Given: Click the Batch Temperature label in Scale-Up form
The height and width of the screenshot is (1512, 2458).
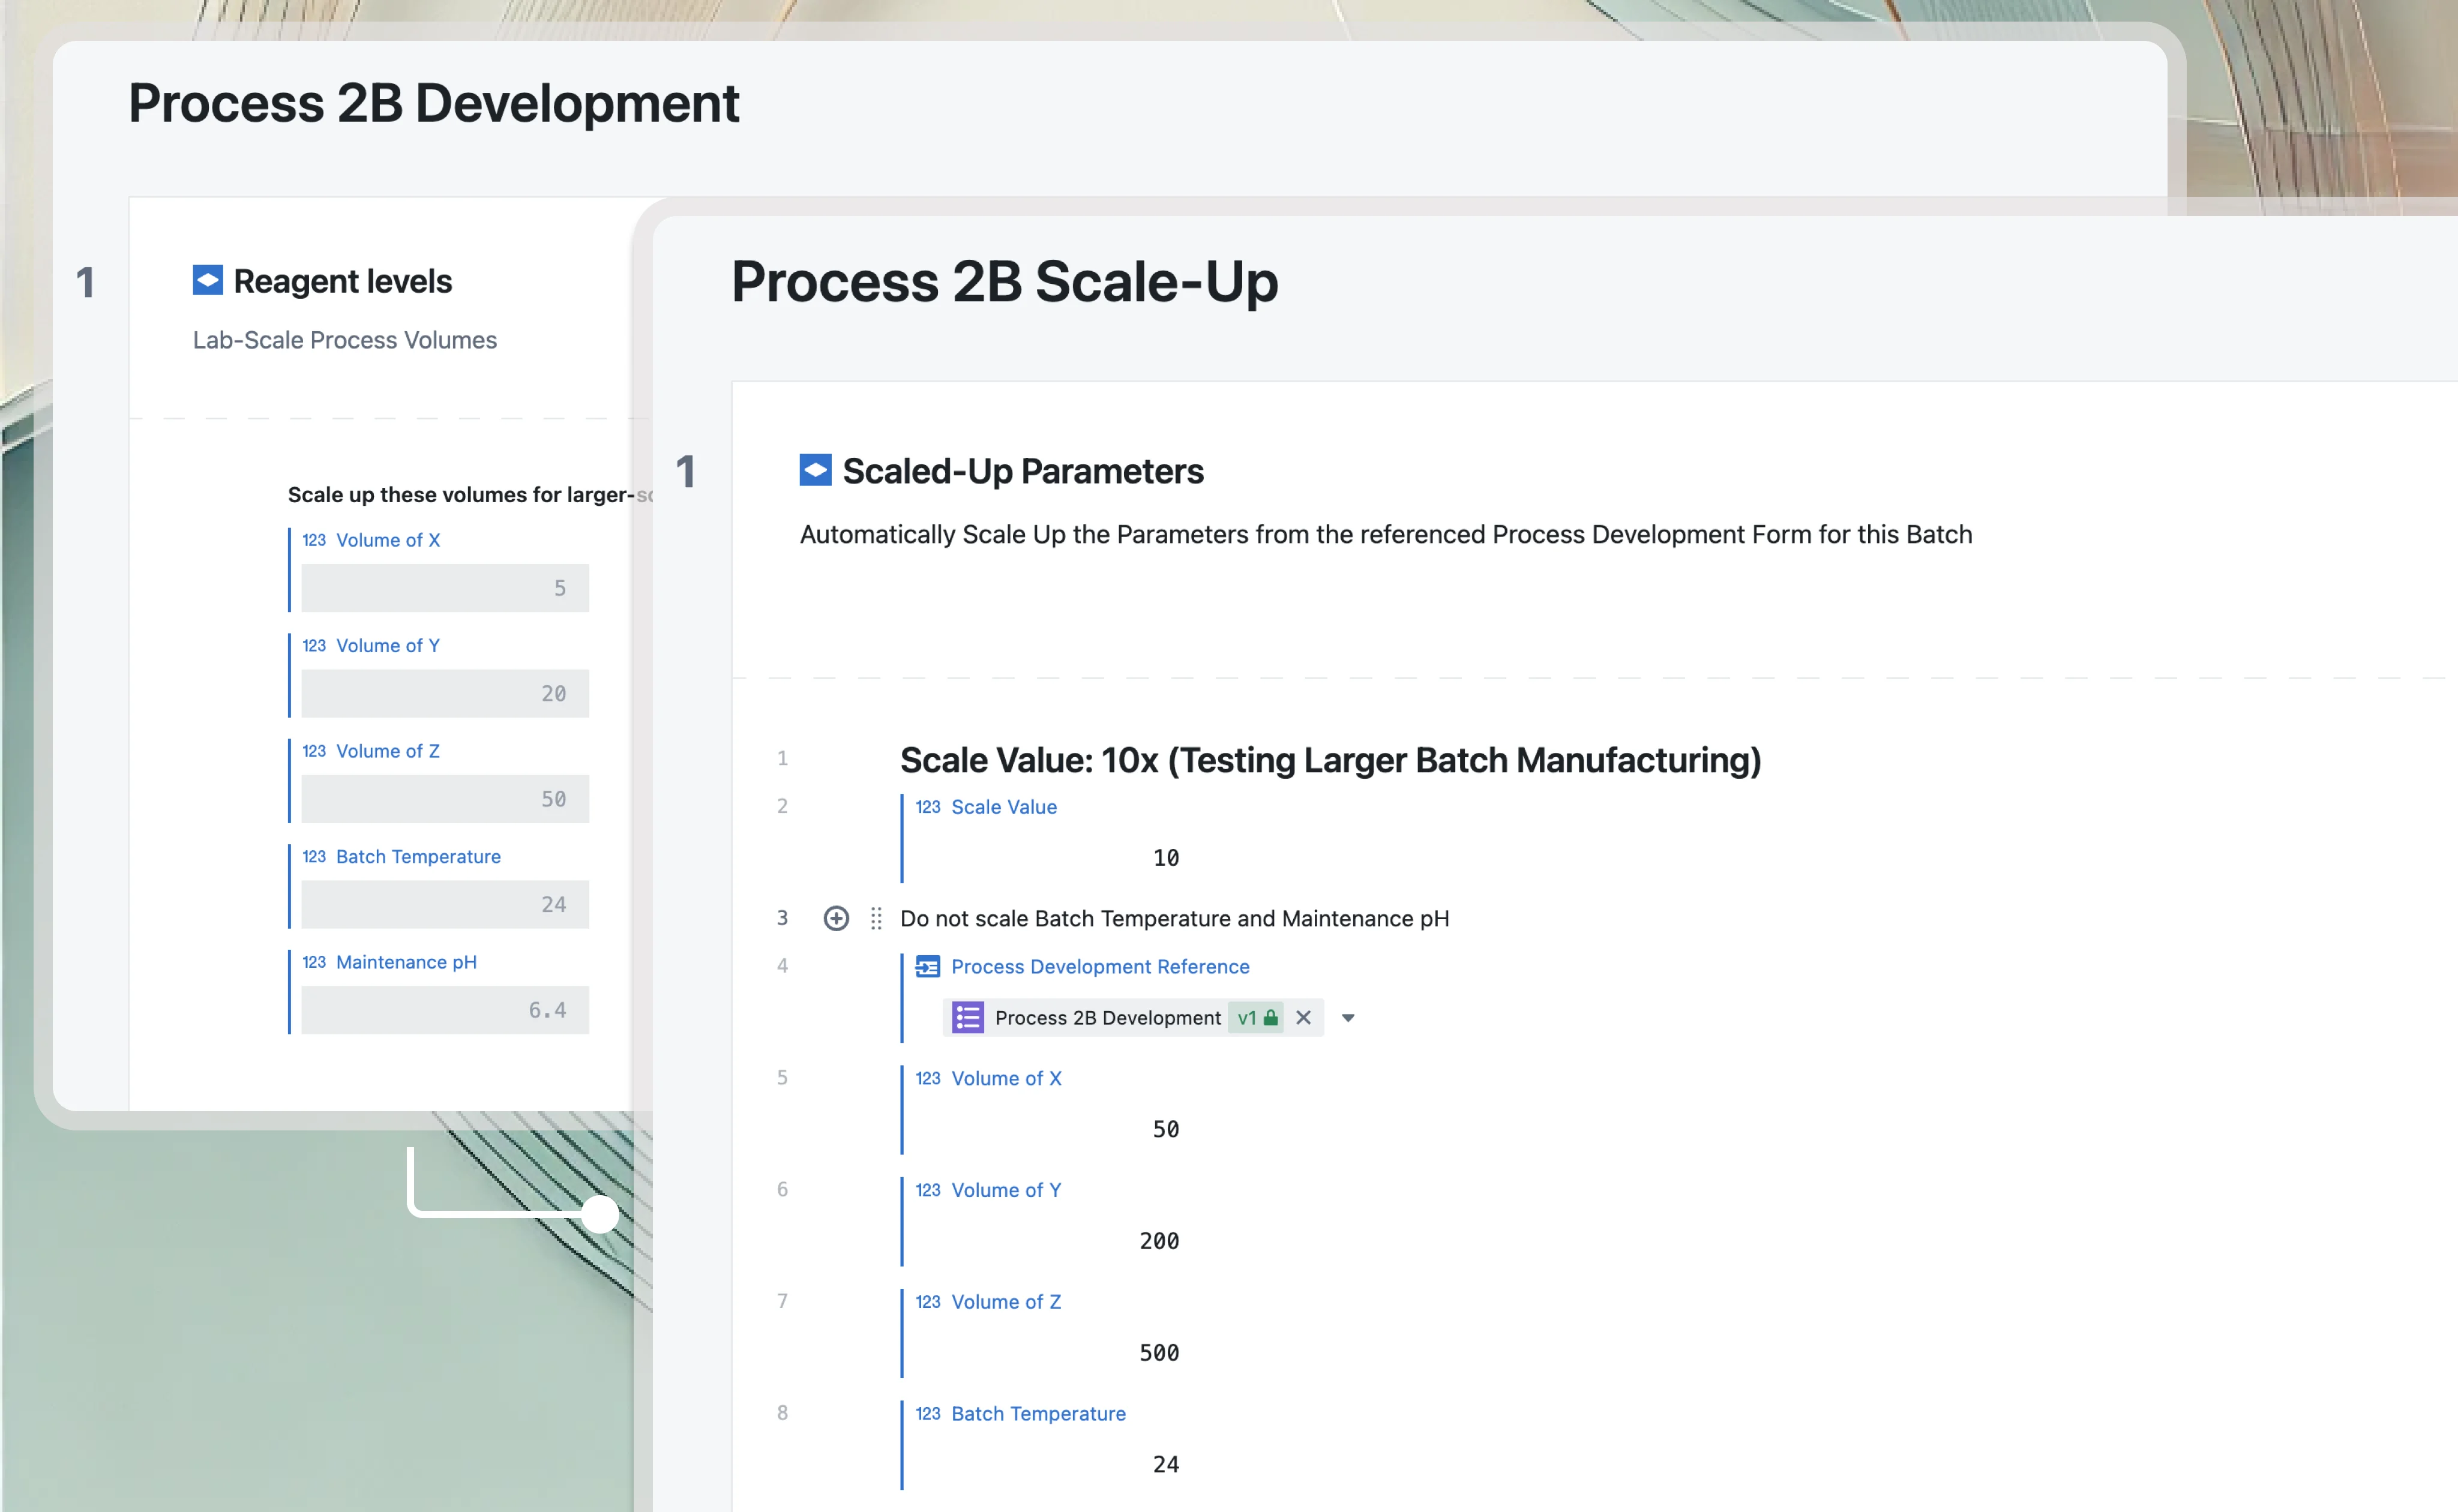Looking at the screenshot, I should click(x=1038, y=1413).
